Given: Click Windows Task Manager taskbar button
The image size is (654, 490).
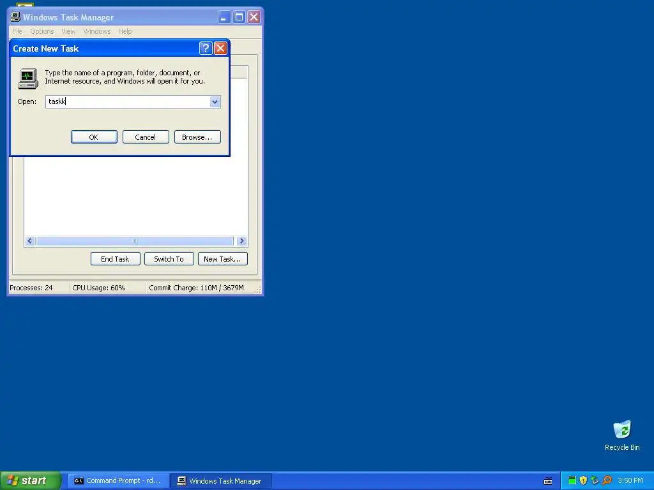Looking at the screenshot, I should pos(220,481).
